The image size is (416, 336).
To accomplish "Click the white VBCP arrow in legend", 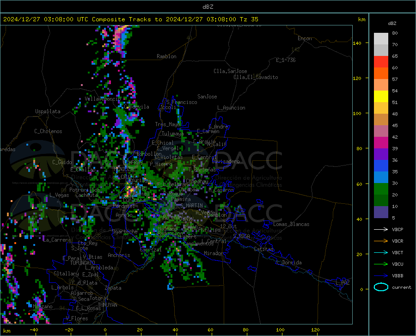I will click(381, 229).
